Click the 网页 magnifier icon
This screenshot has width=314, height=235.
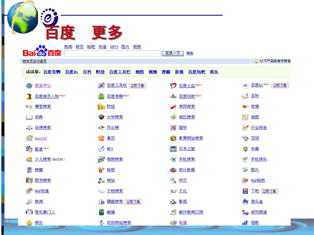click(x=173, y=181)
